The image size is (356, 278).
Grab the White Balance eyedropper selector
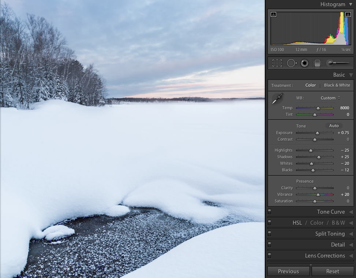coord(277,99)
